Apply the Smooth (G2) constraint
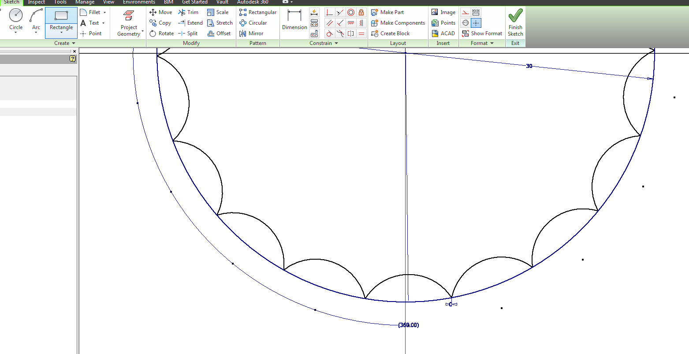 pyautogui.click(x=340, y=34)
